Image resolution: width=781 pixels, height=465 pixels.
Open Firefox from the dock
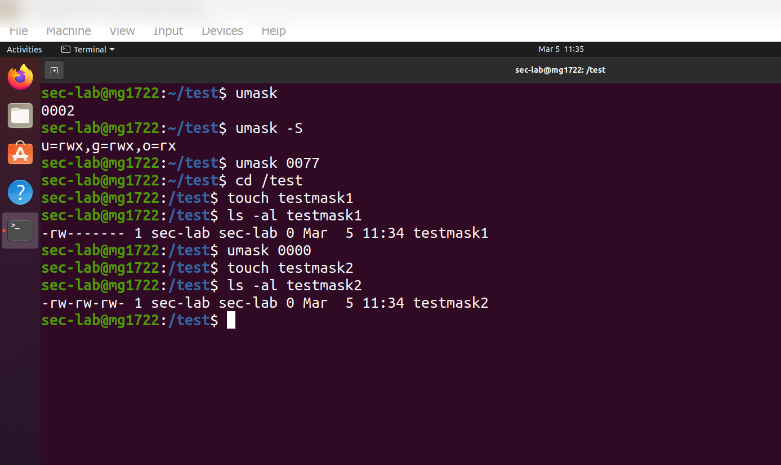[20, 77]
